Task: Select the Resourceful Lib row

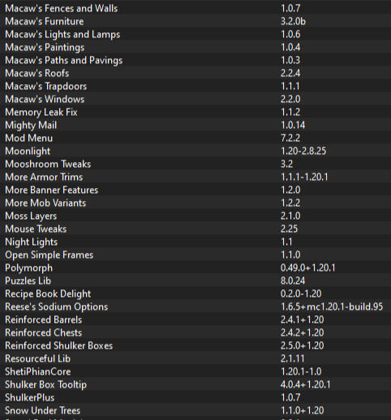Action: (x=195, y=358)
